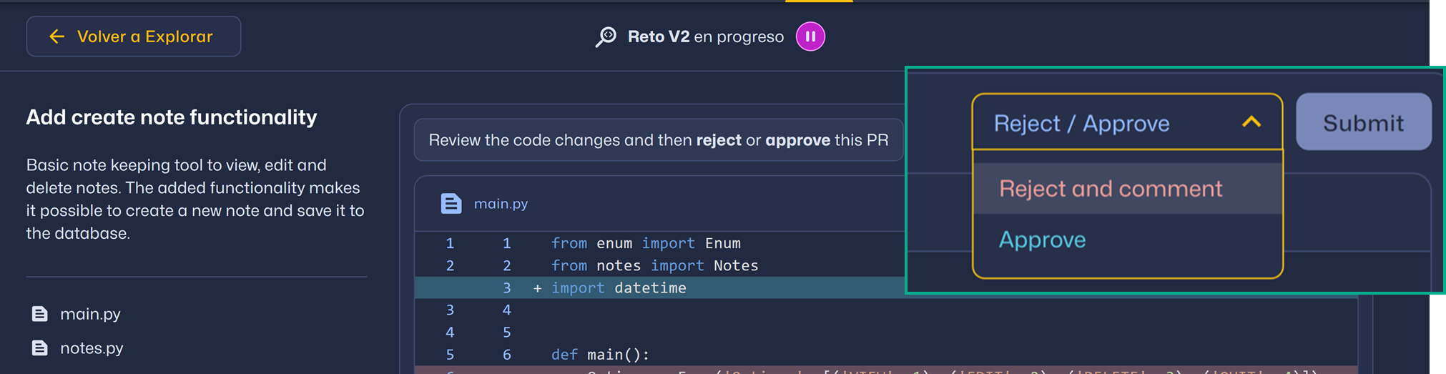Screen dimensions: 1446x374
Task: Click the PR description paragraph about the note tool
Action: 195,199
